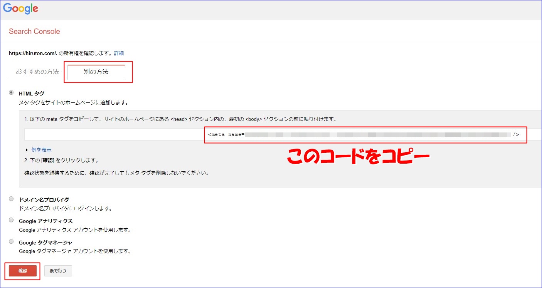
Task: Click inside the meta tag code field
Action: click(283, 134)
